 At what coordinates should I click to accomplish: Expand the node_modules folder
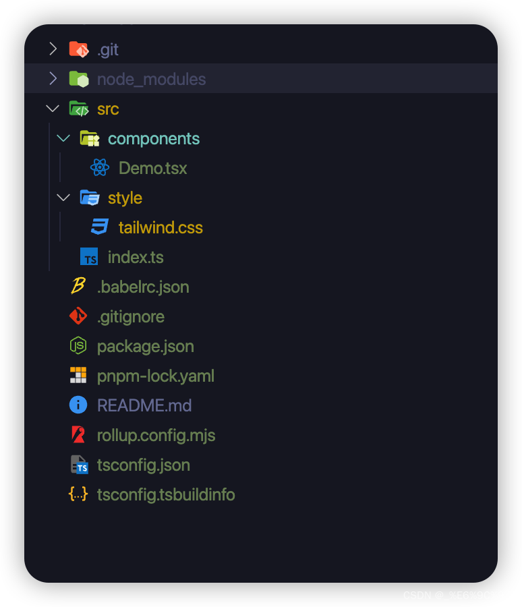pyautogui.click(x=53, y=78)
